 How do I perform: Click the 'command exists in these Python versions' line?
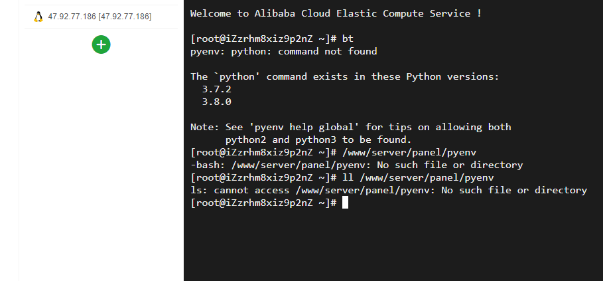(x=344, y=76)
